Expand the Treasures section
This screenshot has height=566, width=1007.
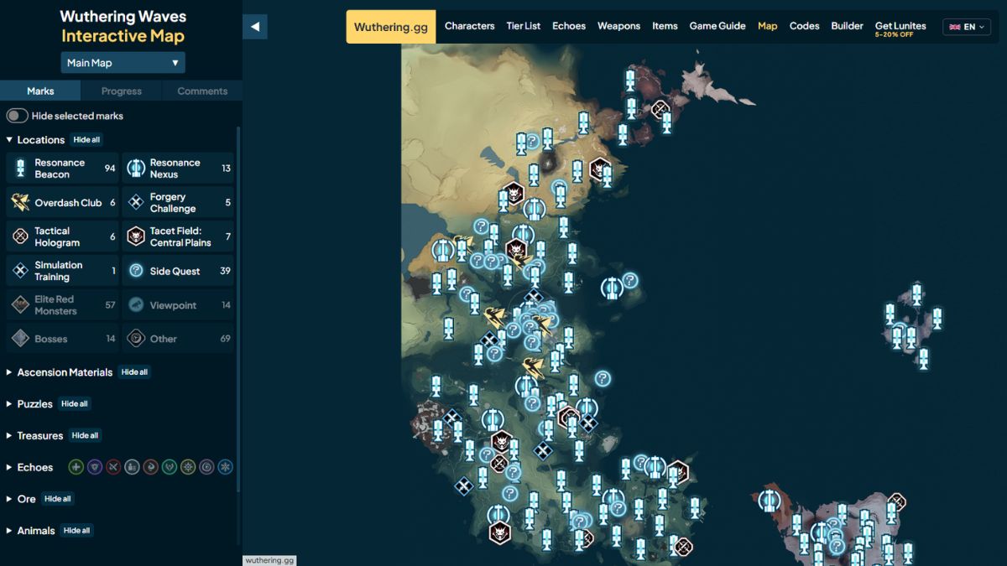tap(34, 436)
